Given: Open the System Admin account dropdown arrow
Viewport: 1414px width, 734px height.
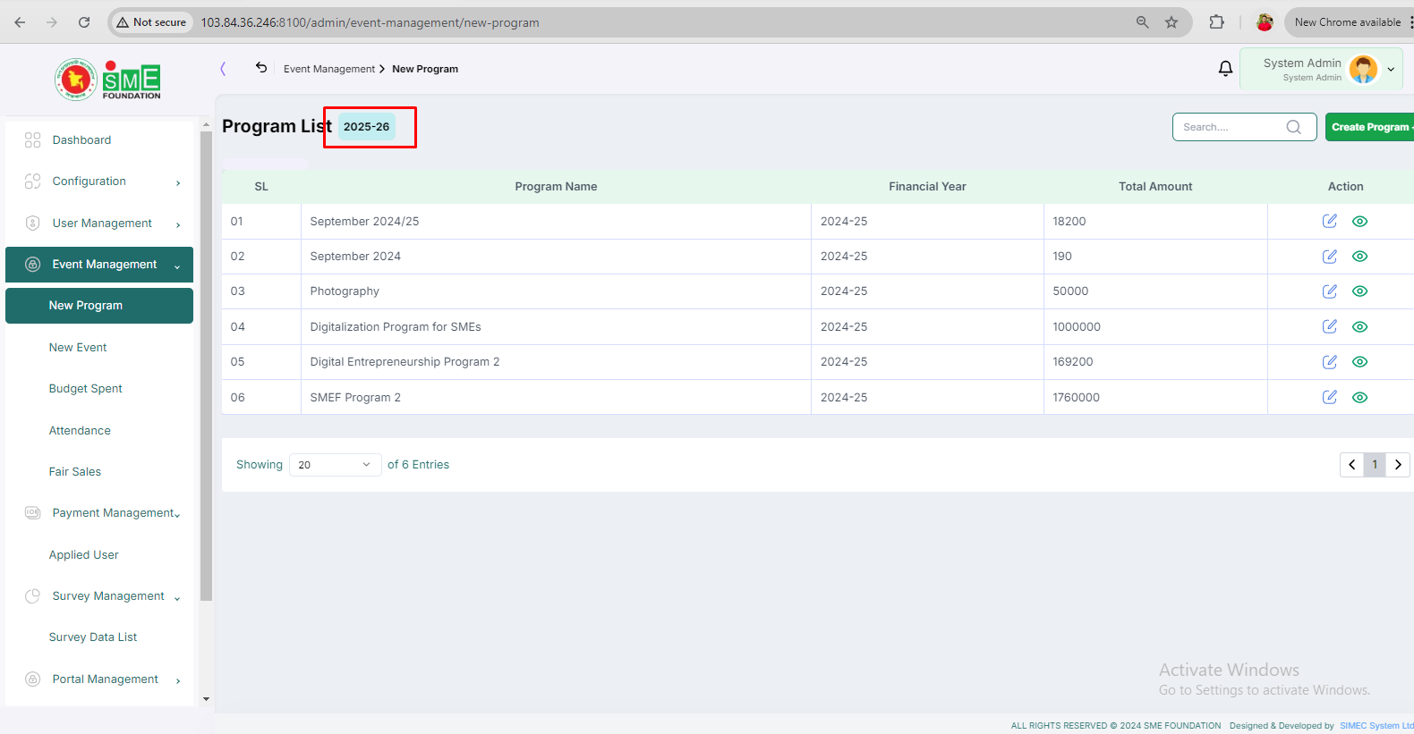Looking at the screenshot, I should (1391, 70).
